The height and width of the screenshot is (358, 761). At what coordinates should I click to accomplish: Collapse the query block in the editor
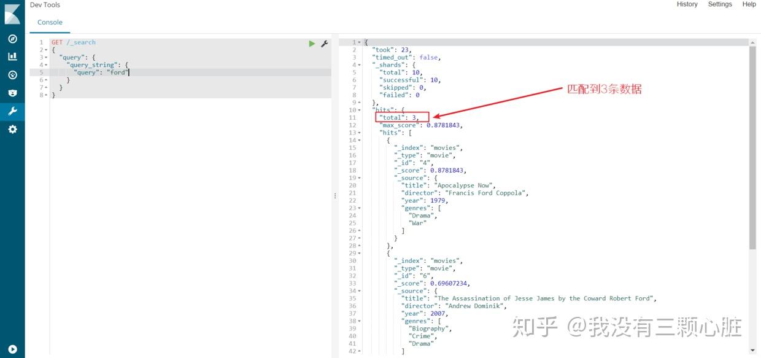click(46, 57)
